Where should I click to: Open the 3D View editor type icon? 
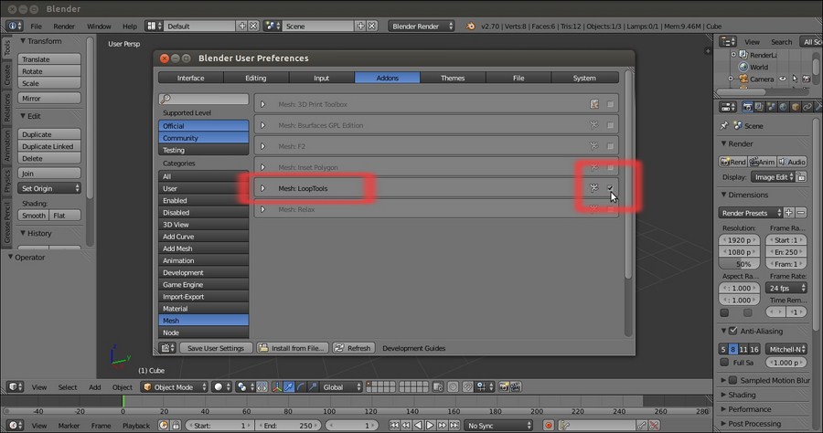pyautogui.click(x=16, y=387)
